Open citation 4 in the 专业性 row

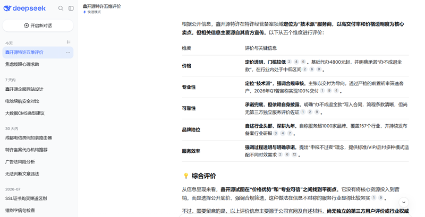pyautogui.click(x=336, y=91)
